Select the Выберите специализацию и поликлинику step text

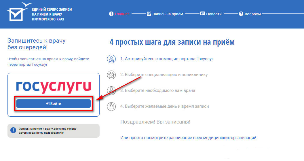164,75
